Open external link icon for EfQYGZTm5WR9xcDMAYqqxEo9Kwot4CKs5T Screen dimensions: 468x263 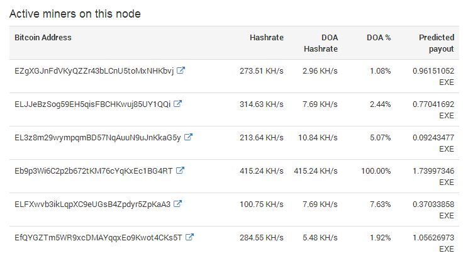pos(189,237)
